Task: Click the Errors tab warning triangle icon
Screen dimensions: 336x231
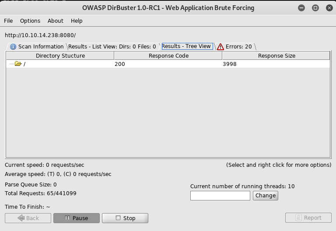Action: pos(220,47)
